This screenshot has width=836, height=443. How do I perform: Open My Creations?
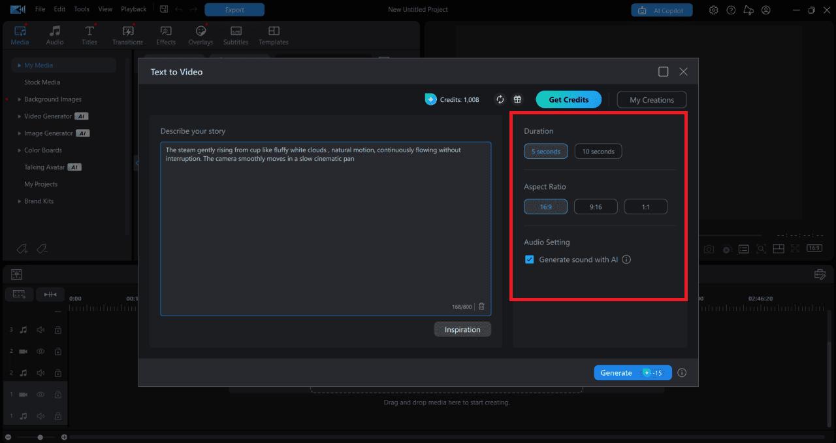[x=651, y=99]
